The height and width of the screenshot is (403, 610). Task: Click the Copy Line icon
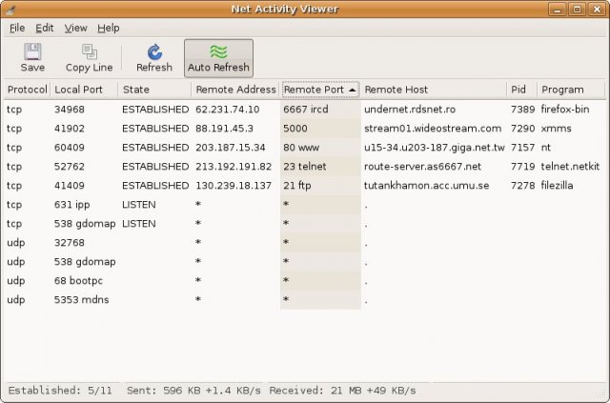[90, 52]
